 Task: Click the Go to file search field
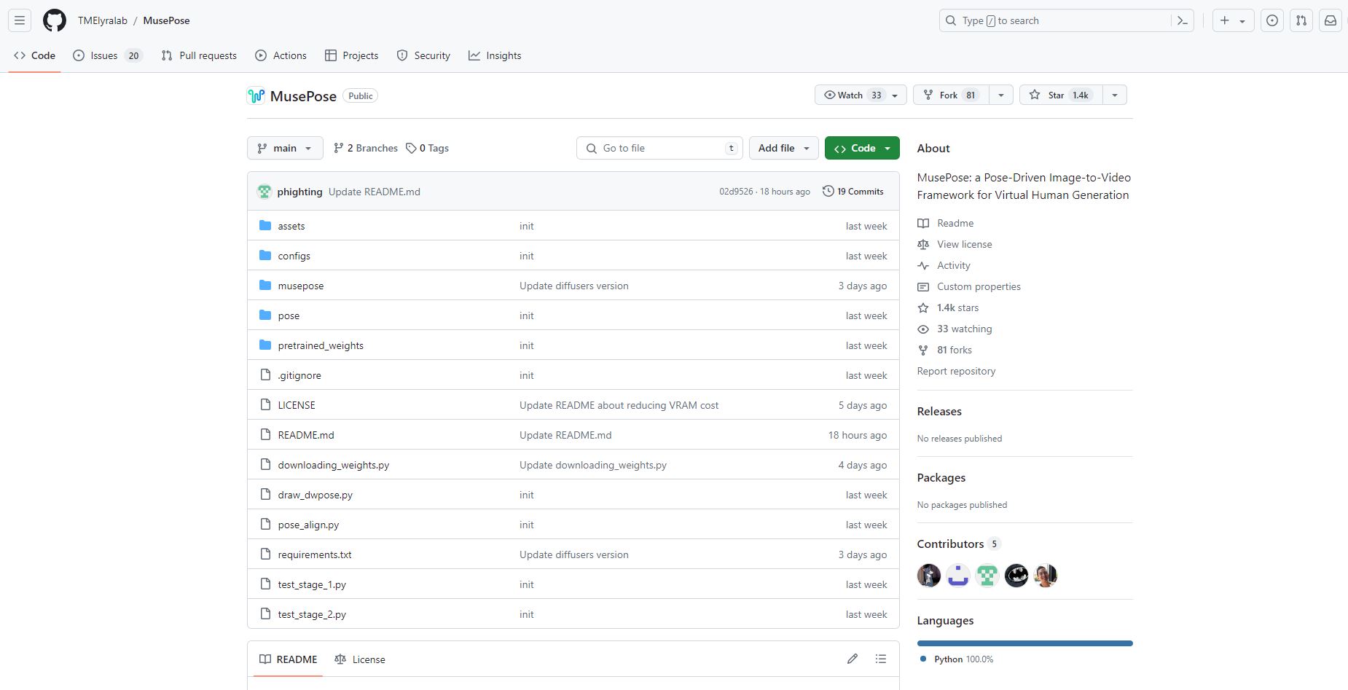pyautogui.click(x=659, y=148)
